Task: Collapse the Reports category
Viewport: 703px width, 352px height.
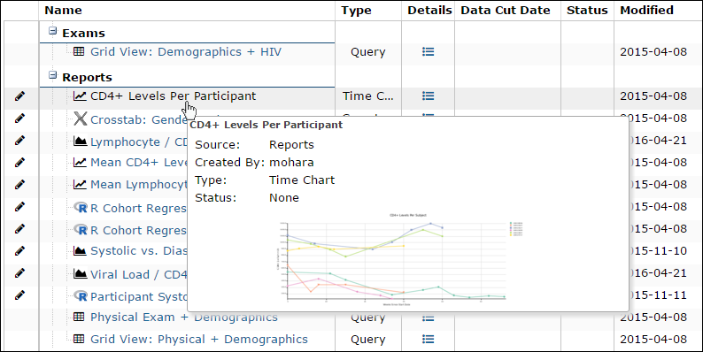Action: click(53, 75)
